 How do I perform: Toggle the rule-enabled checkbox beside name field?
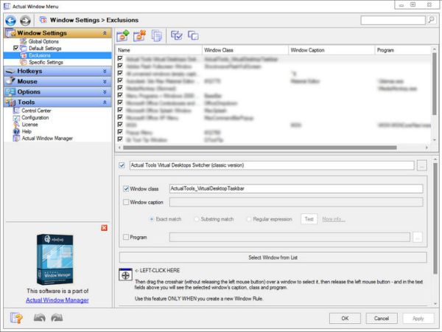pos(122,165)
